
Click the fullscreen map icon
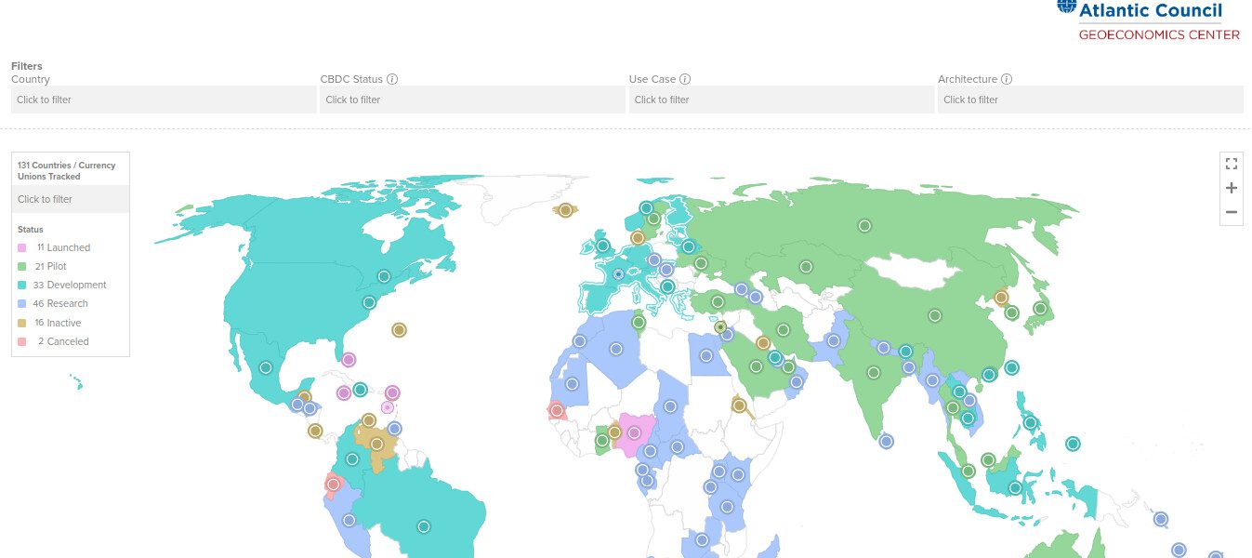coord(1231,164)
